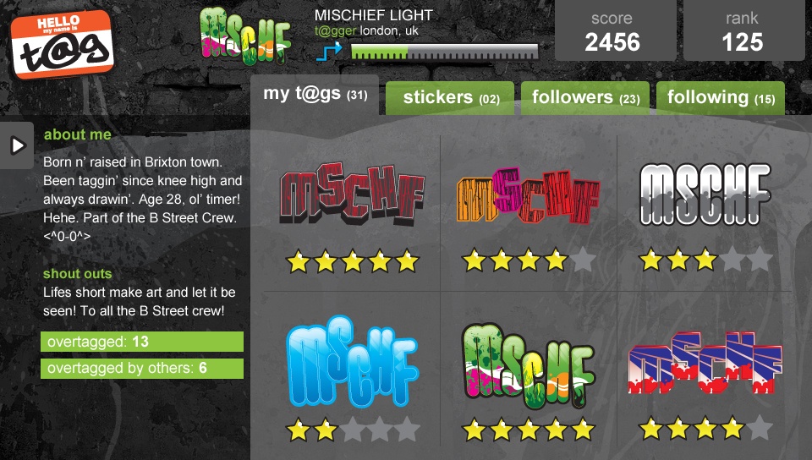
Task: Open the followers tab
Action: coord(585,97)
